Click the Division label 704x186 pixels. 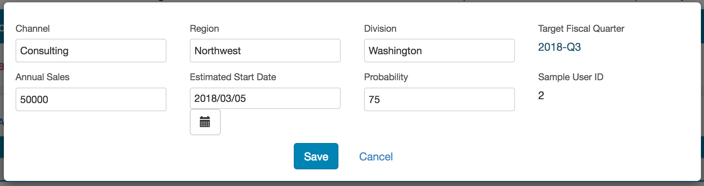point(380,29)
